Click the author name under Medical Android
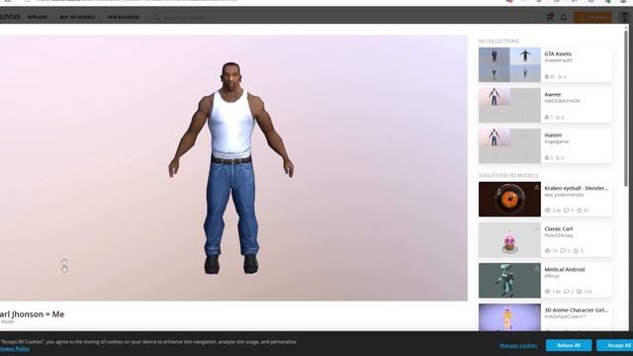 click(x=552, y=276)
